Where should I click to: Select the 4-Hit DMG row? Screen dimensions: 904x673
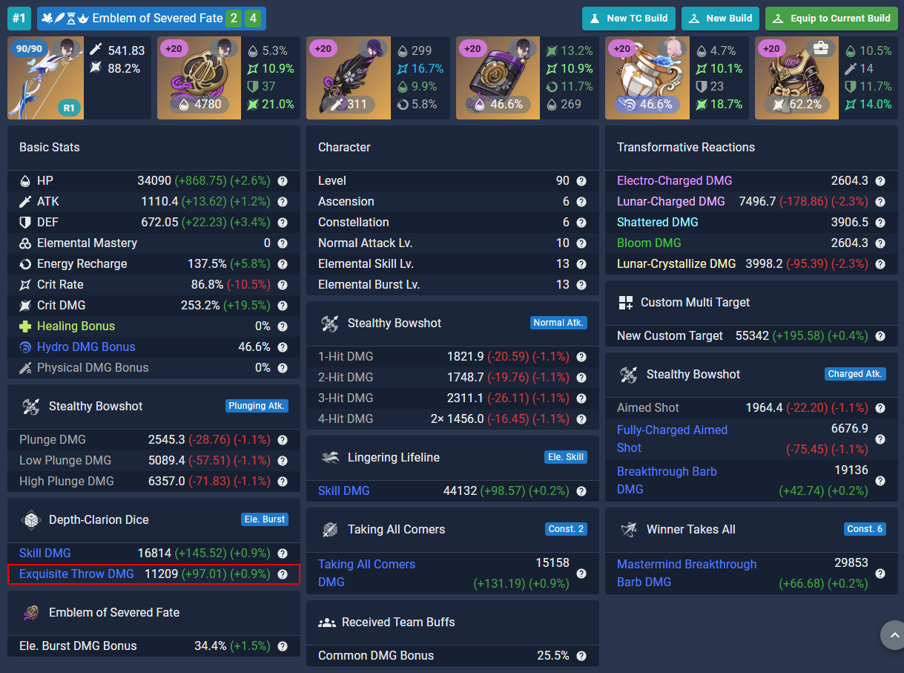(452, 419)
